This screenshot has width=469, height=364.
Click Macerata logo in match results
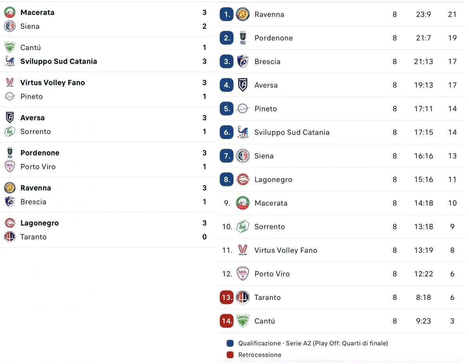(10, 12)
